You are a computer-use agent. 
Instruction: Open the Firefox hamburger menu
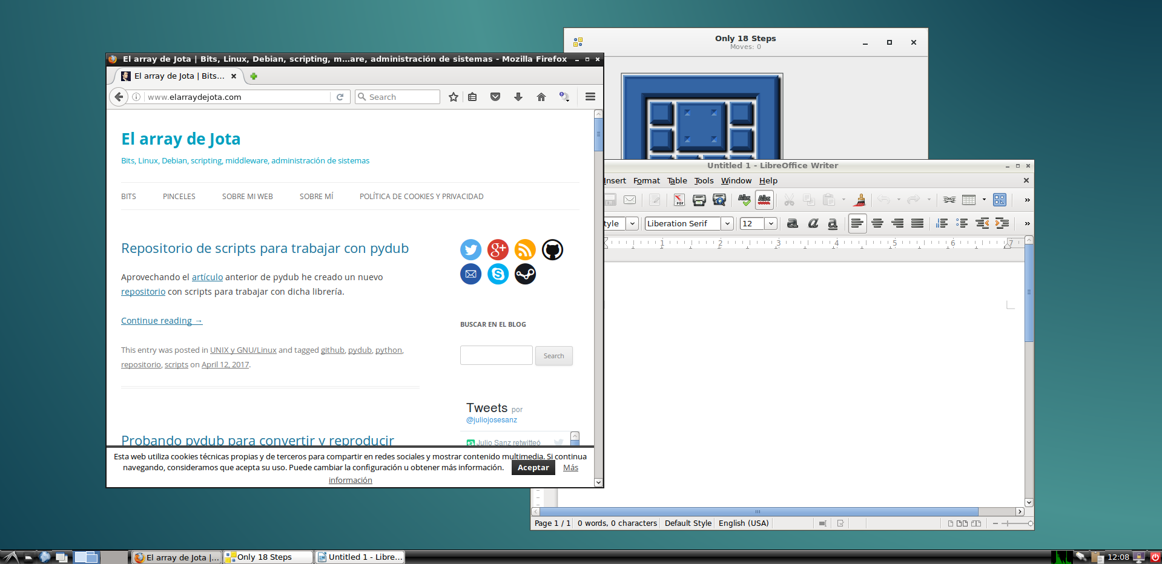590,97
